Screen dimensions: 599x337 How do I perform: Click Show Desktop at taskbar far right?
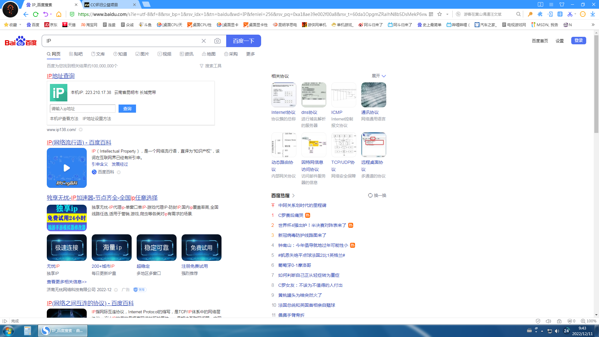click(x=597, y=331)
